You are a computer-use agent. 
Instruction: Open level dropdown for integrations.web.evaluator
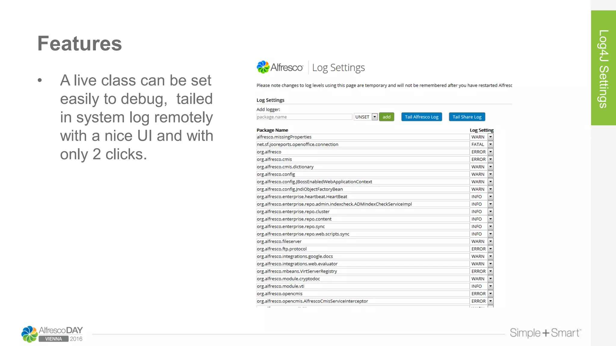pyautogui.click(x=482, y=264)
